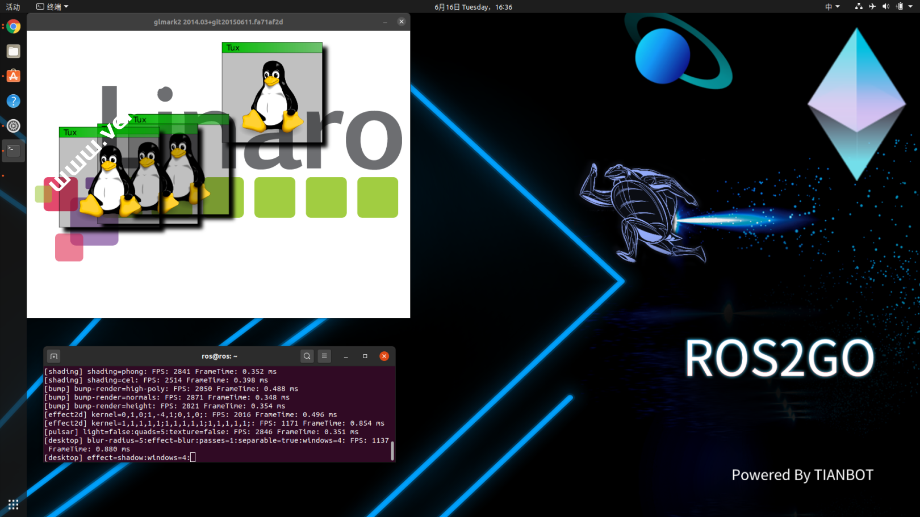Click the terminal scrollbar handle

point(392,450)
